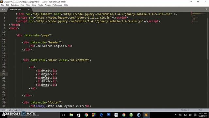Click the 'stylesheet' attribute value on line 5
The height and width of the screenshot is (118, 209).
tap(42, 14)
